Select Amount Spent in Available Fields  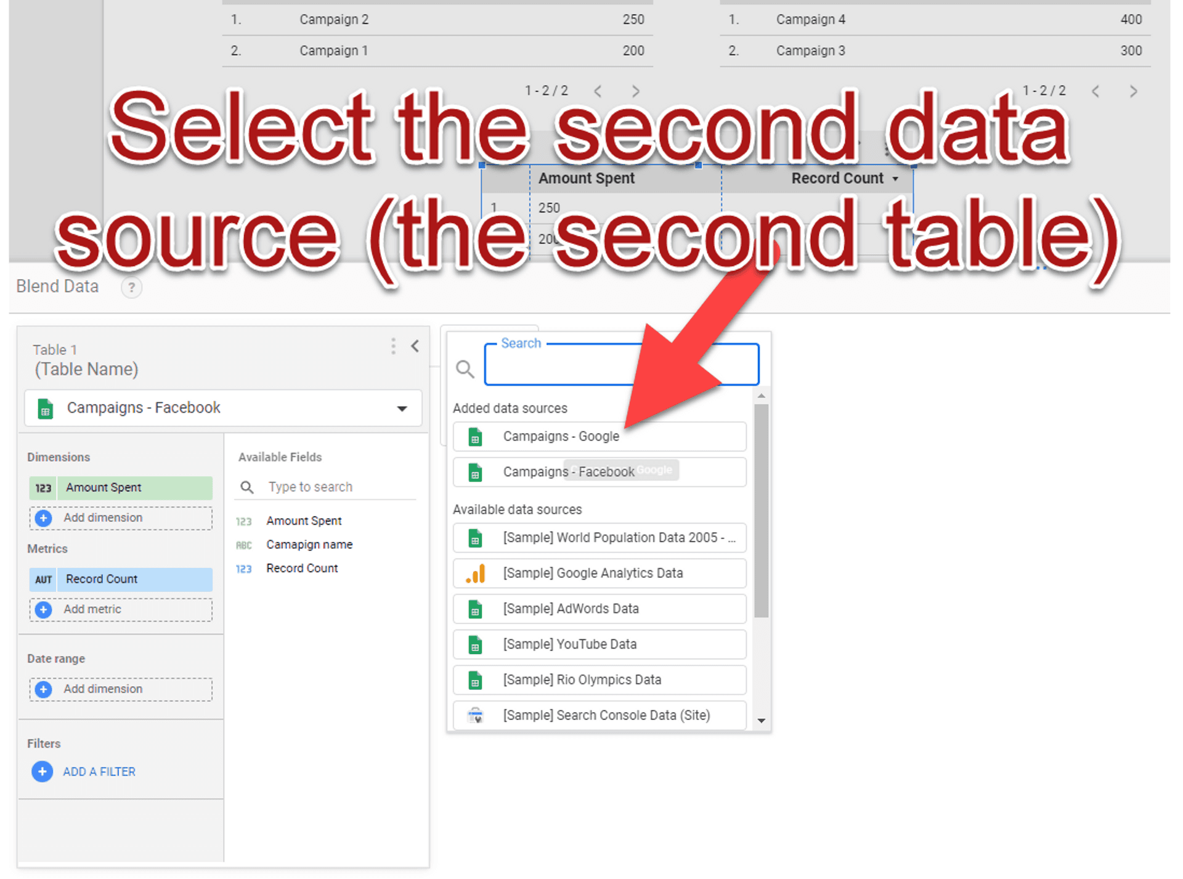pos(304,521)
